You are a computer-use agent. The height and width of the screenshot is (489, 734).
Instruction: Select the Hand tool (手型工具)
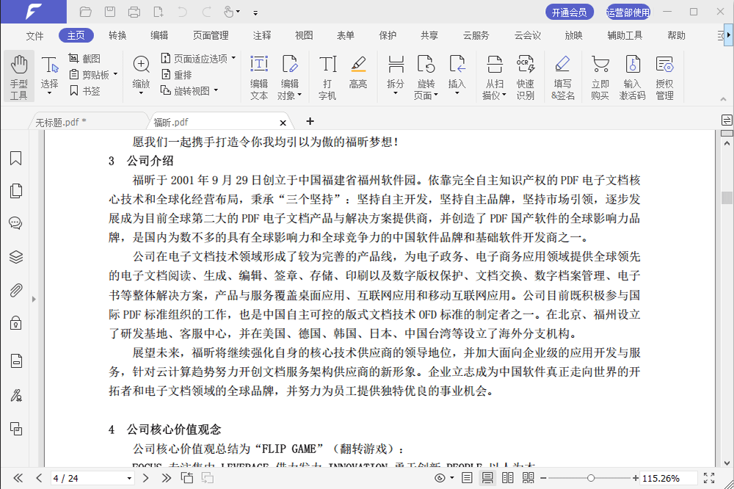[19, 76]
